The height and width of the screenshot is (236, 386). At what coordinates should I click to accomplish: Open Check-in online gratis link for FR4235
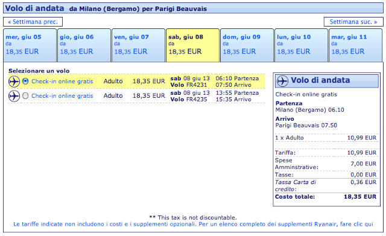62,96
